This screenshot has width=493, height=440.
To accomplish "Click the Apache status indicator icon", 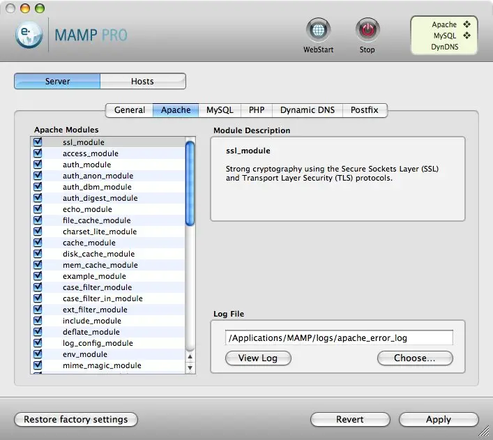I will 467,24.
